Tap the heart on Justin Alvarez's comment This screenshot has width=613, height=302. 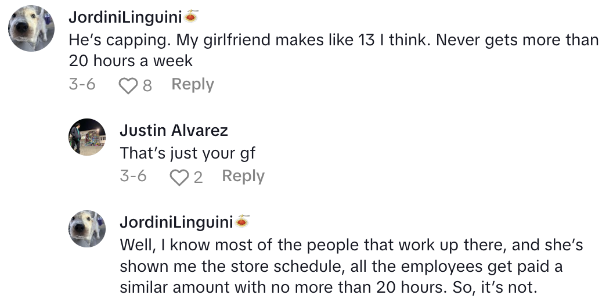(x=179, y=177)
